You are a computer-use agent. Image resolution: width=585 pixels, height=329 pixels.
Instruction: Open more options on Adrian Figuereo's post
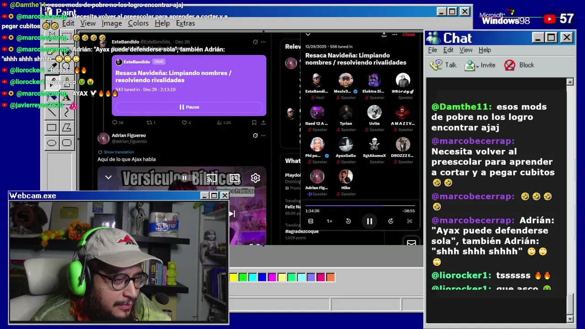tap(263, 135)
